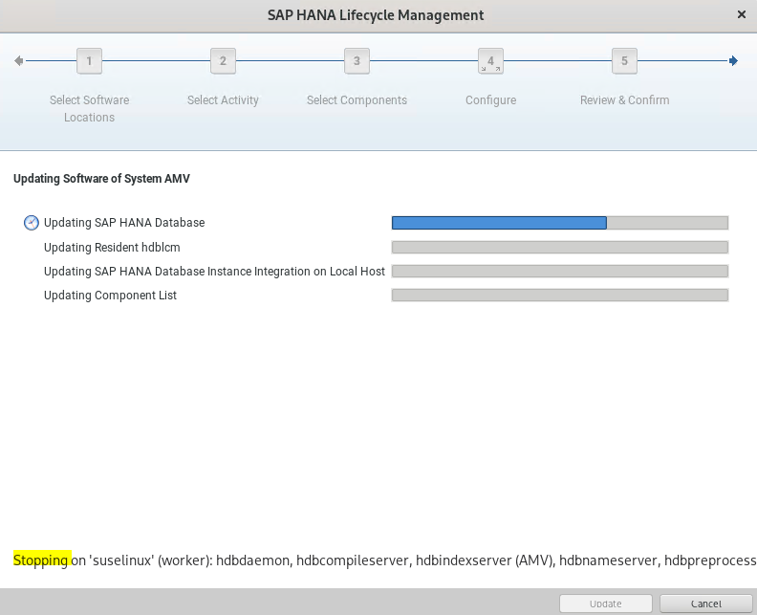Screen dimensions: 757x615
Task: Click the Updating SAP HANA Database progress bar
Action: [x=560, y=223]
